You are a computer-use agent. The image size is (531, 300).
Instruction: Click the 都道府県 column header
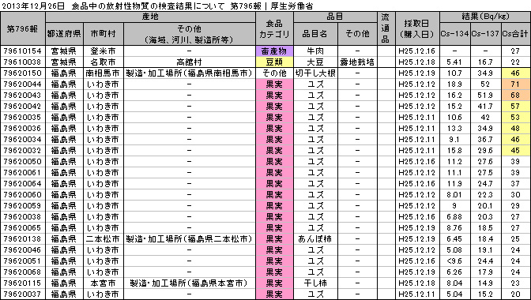[64, 34]
